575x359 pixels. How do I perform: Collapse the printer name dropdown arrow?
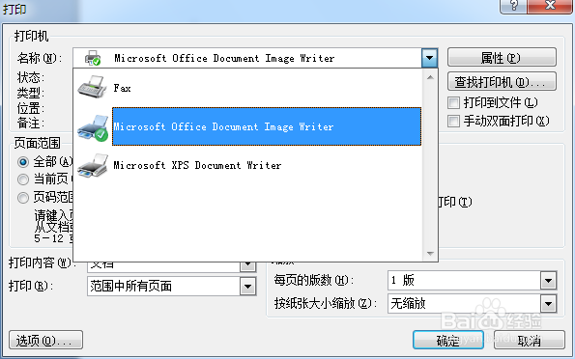(429, 58)
